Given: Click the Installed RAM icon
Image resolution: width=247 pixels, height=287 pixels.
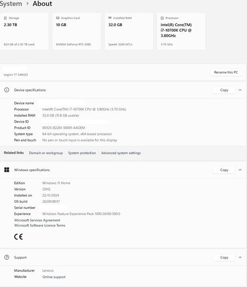Looking at the screenshot, I should [x=110, y=17].
